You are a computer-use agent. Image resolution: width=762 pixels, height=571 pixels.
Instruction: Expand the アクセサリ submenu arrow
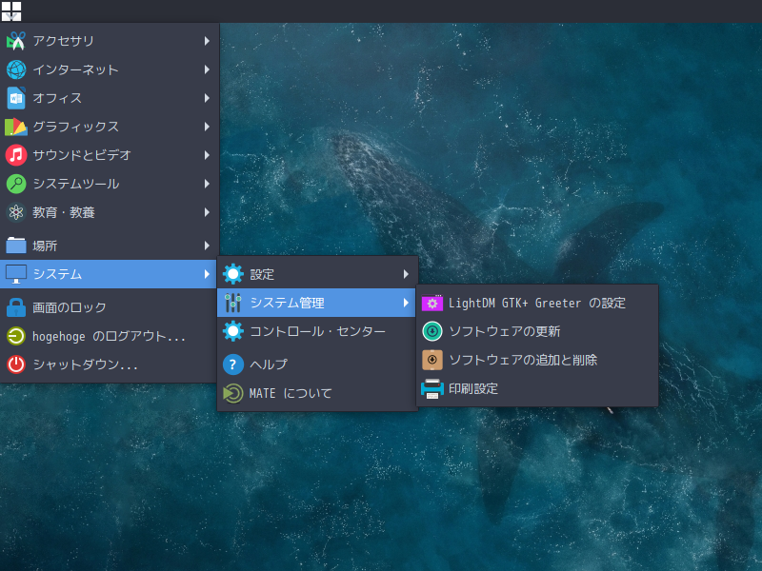pos(207,41)
